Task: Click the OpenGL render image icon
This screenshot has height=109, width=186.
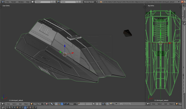Action: point(110,104)
